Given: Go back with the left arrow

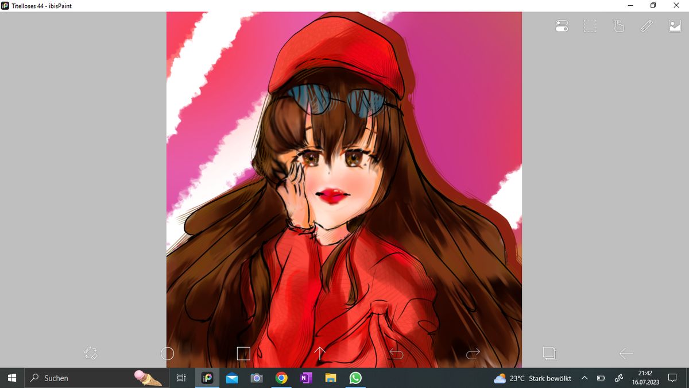Looking at the screenshot, I should tap(626, 353).
